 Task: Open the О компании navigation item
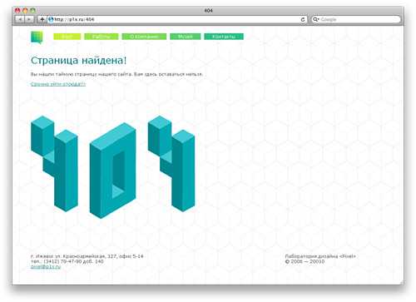click(x=144, y=37)
